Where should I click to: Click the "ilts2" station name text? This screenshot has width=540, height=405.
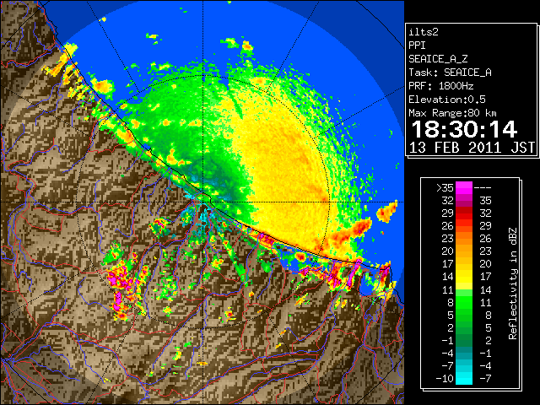tap(424, 32)
